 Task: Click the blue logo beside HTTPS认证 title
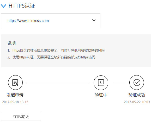[x=3, y=6]
